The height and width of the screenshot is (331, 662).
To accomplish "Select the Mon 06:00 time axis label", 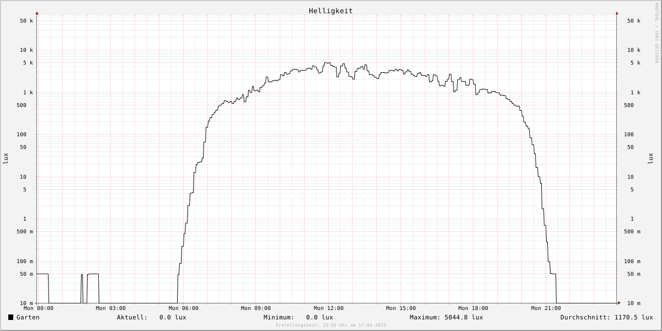I will point(184,308).
